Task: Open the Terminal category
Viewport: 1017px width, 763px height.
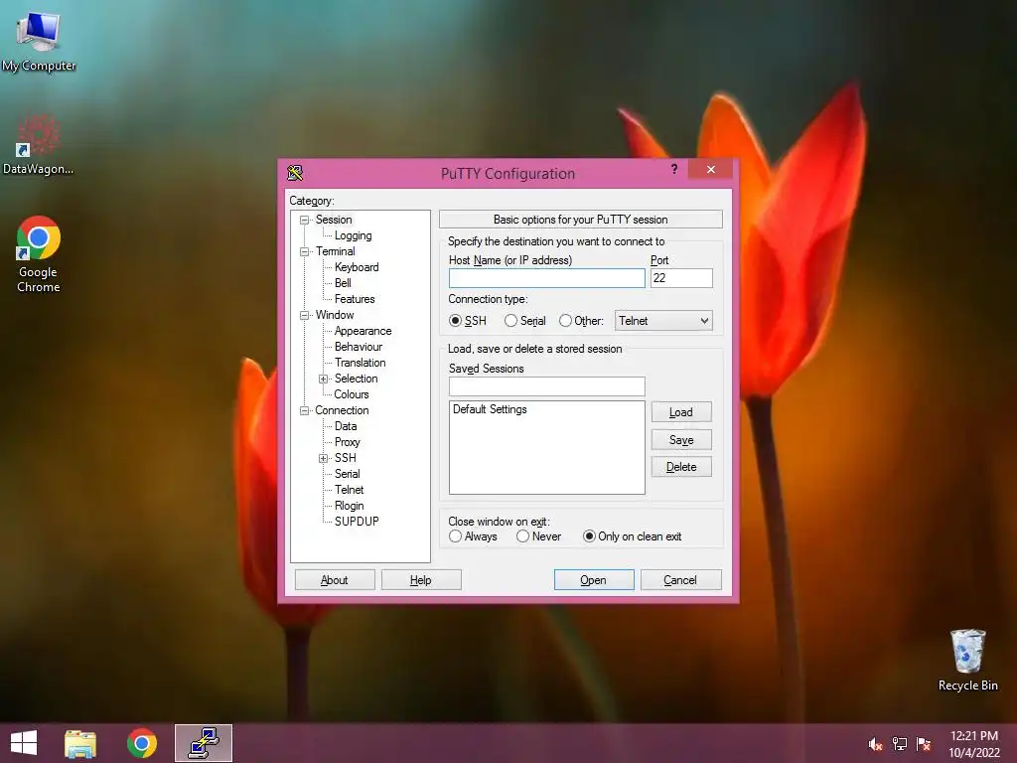Action: pos(335,251)
